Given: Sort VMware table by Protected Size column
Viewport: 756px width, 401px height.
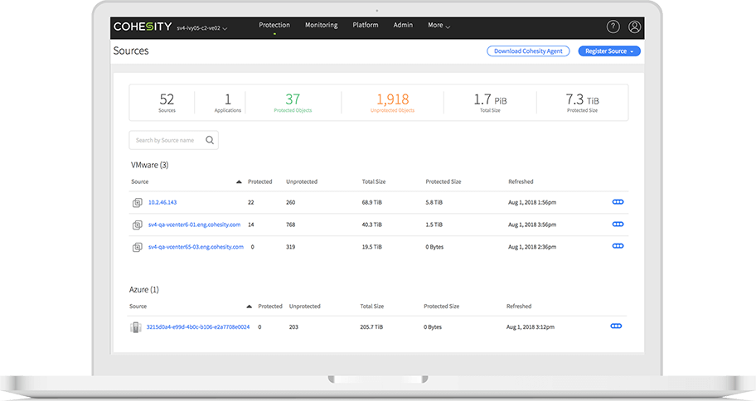Looking at the screenshot, I should pos(443,181).
